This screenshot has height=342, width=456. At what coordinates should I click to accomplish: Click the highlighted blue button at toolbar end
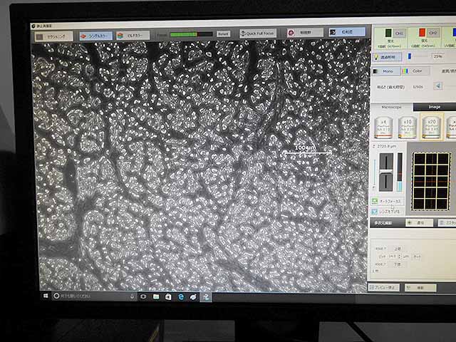tap(347, 32)
